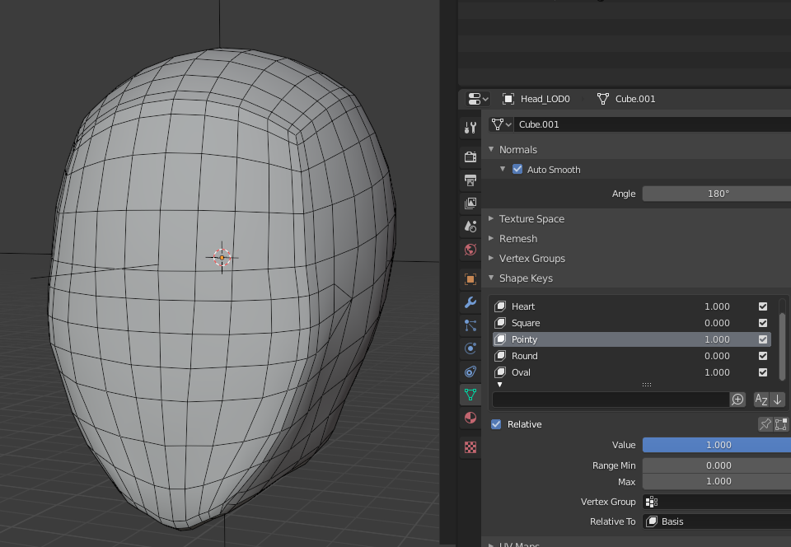Switch to the Material Properties sphere tab
Viewport: 791px width, 547px height.
click(470, 418)
